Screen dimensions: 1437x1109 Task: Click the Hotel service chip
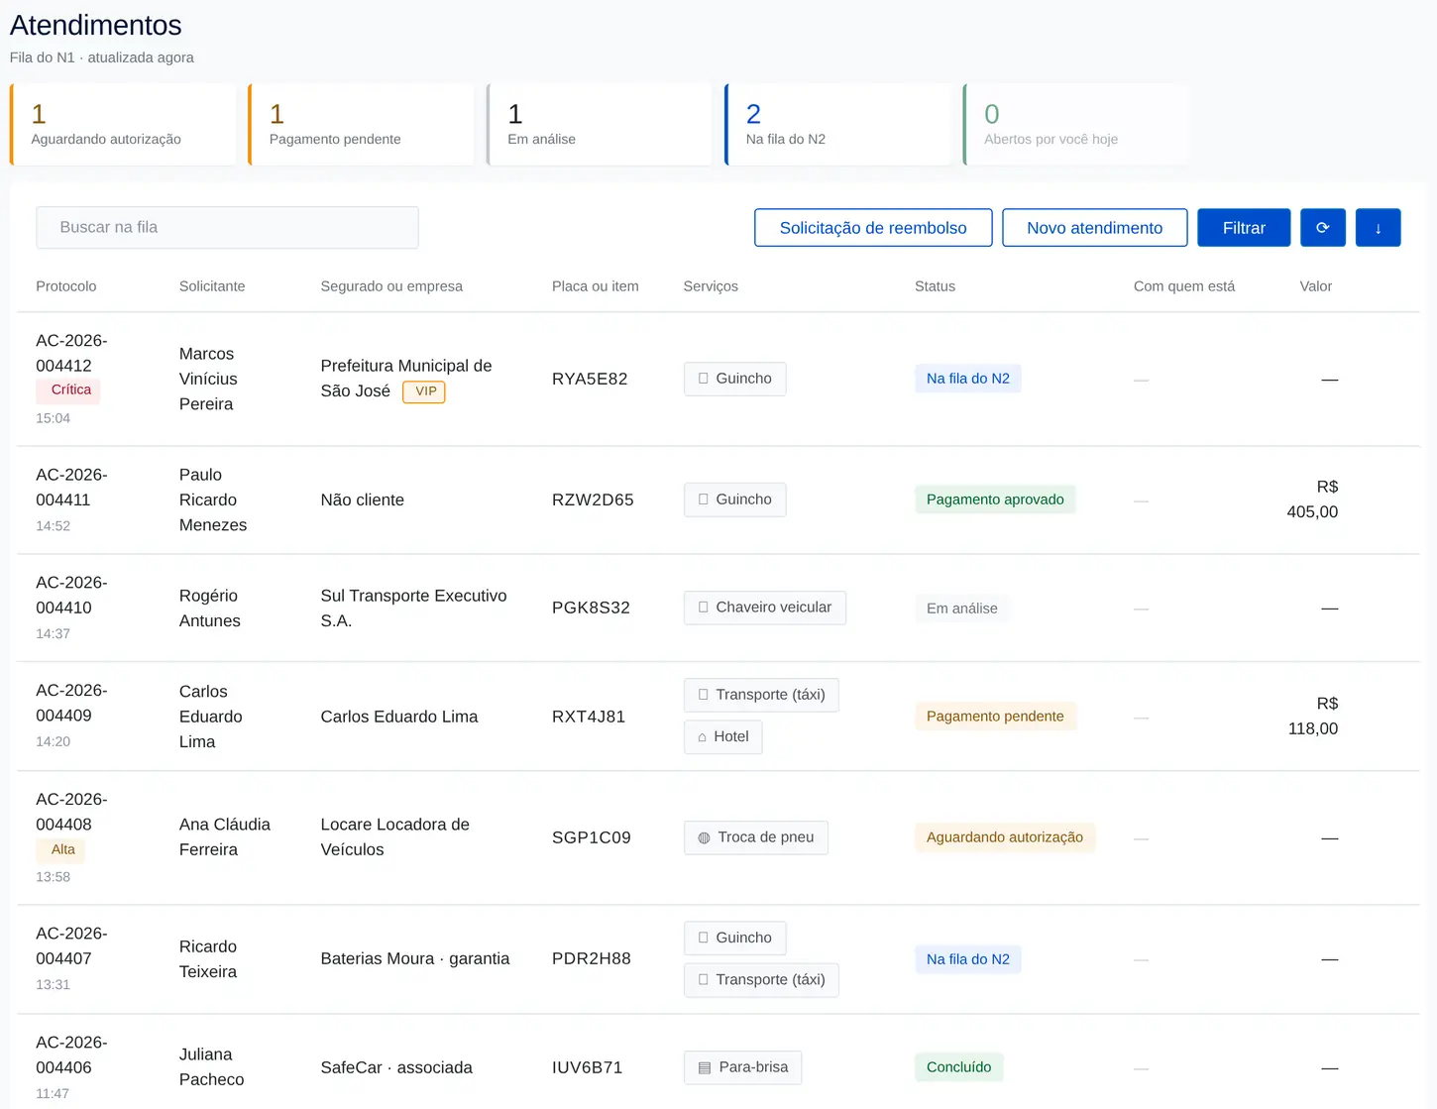pyautogui.click(x=723, y=736)
